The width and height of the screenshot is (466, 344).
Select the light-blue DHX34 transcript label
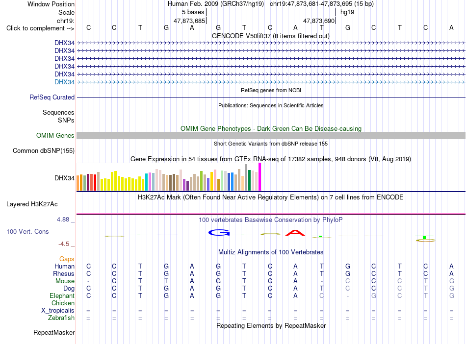tap(64, 82)
